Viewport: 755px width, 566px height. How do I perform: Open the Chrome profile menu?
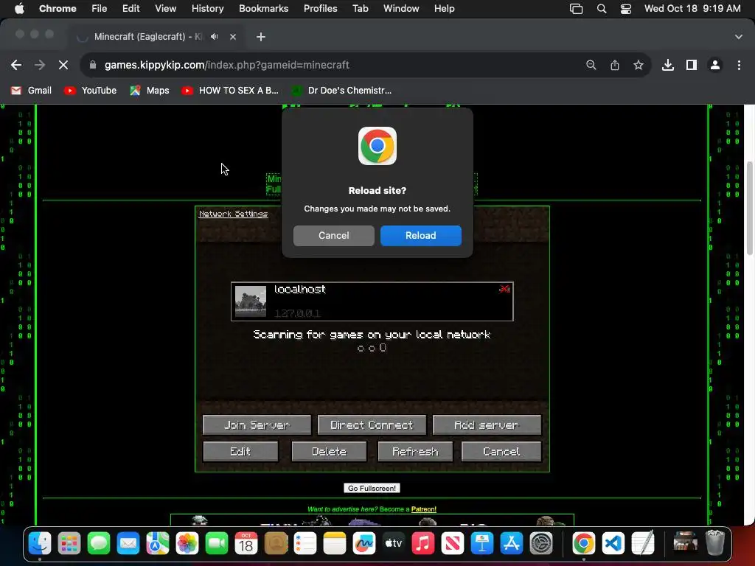[x=715, y=65]
